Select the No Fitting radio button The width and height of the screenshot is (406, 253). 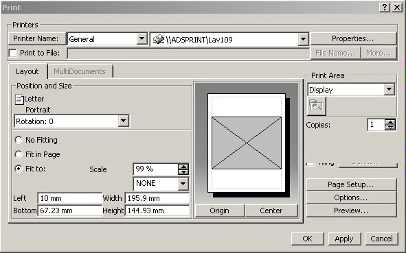point(19,140)
